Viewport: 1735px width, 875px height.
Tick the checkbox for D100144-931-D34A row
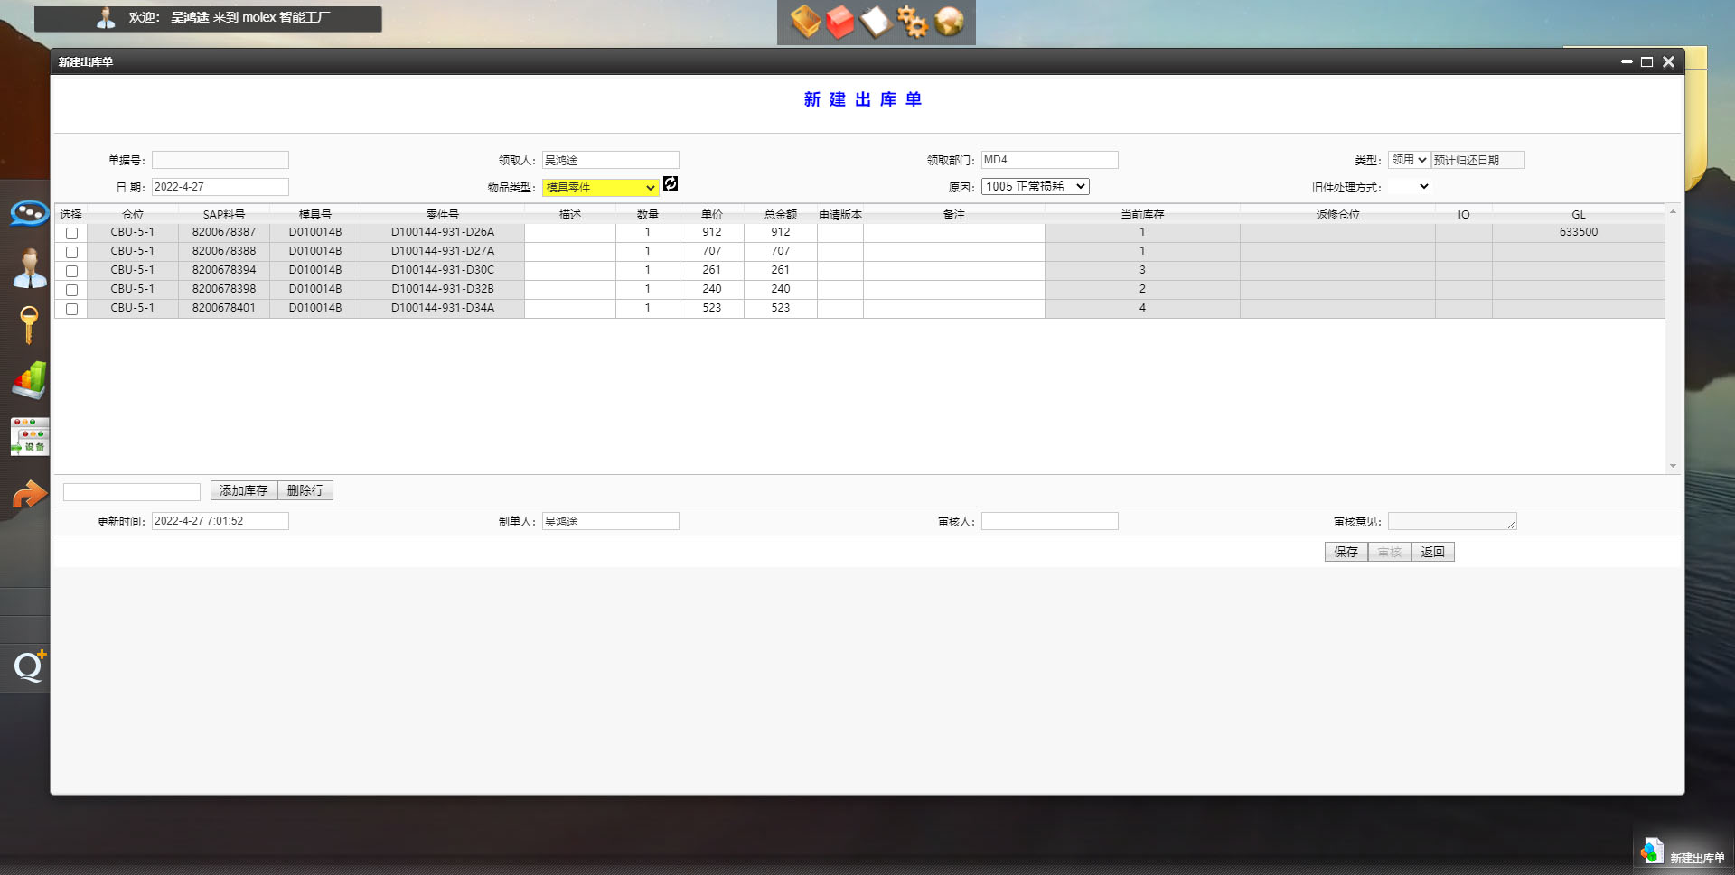(x=71, y=309)
